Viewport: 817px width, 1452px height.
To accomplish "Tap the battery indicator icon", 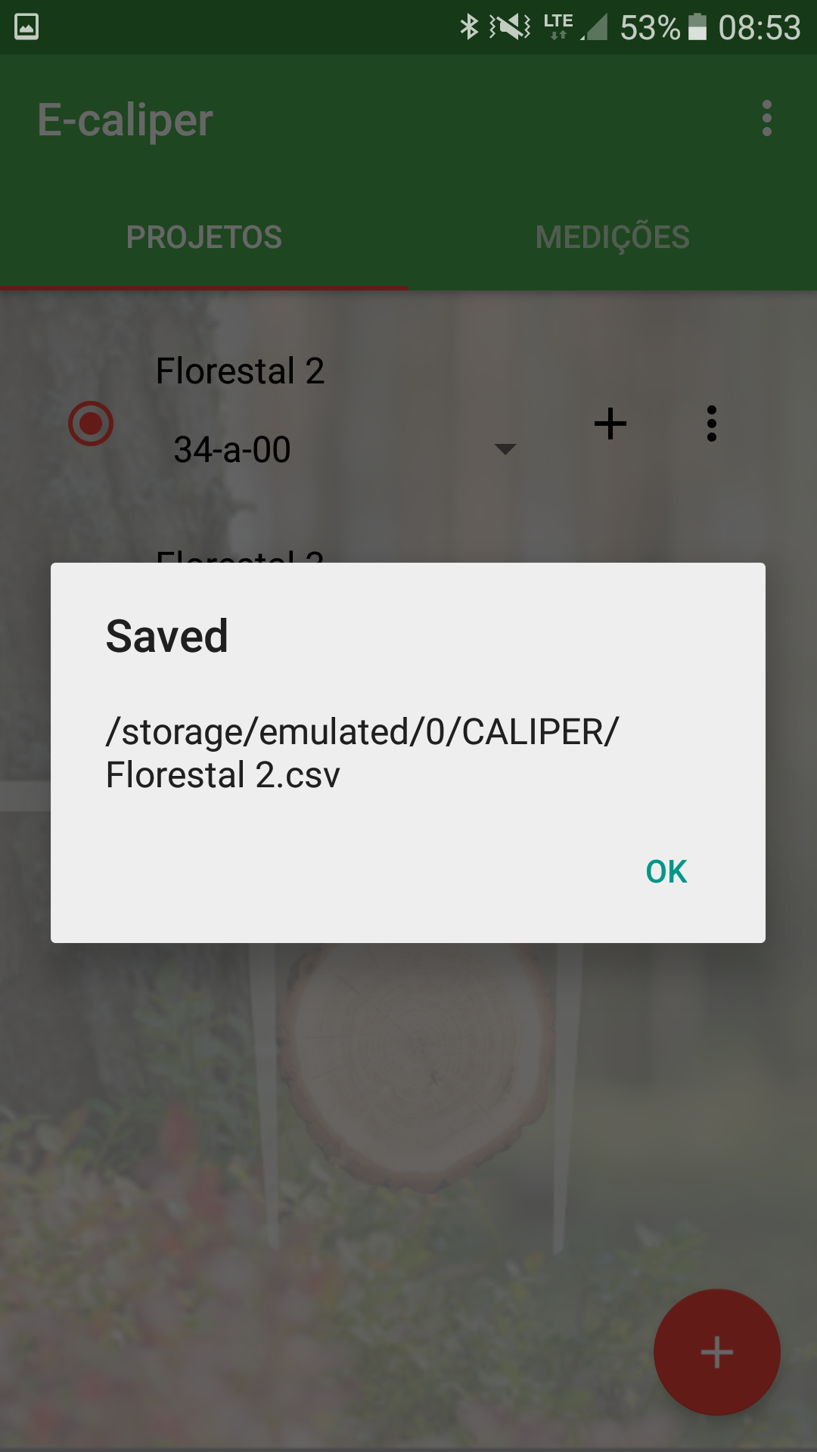I will pos(697,27).
